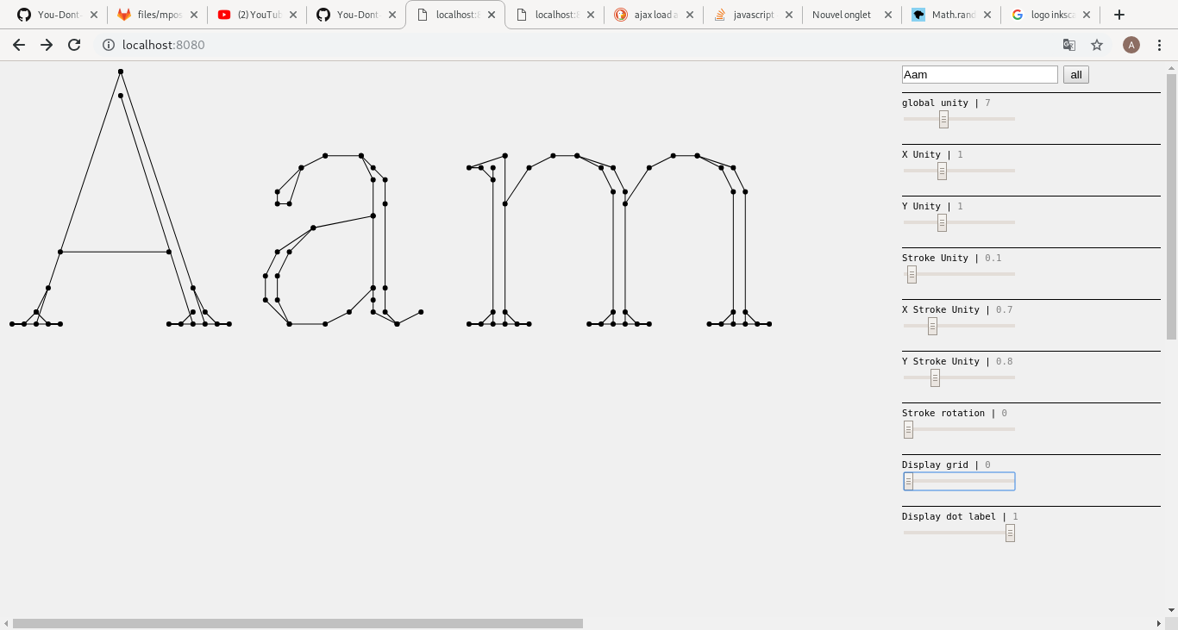Toggle the Display dot label slider
The image size is (1178, 630).
[1010, 533]
